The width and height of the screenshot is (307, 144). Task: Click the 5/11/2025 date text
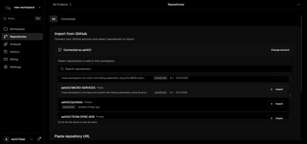point(181,92)
